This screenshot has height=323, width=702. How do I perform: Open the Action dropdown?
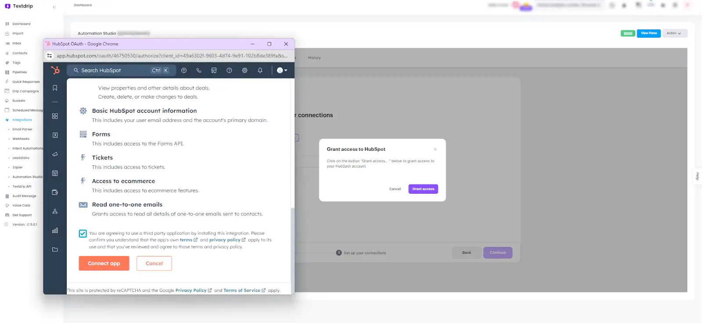tap(674, 33)
